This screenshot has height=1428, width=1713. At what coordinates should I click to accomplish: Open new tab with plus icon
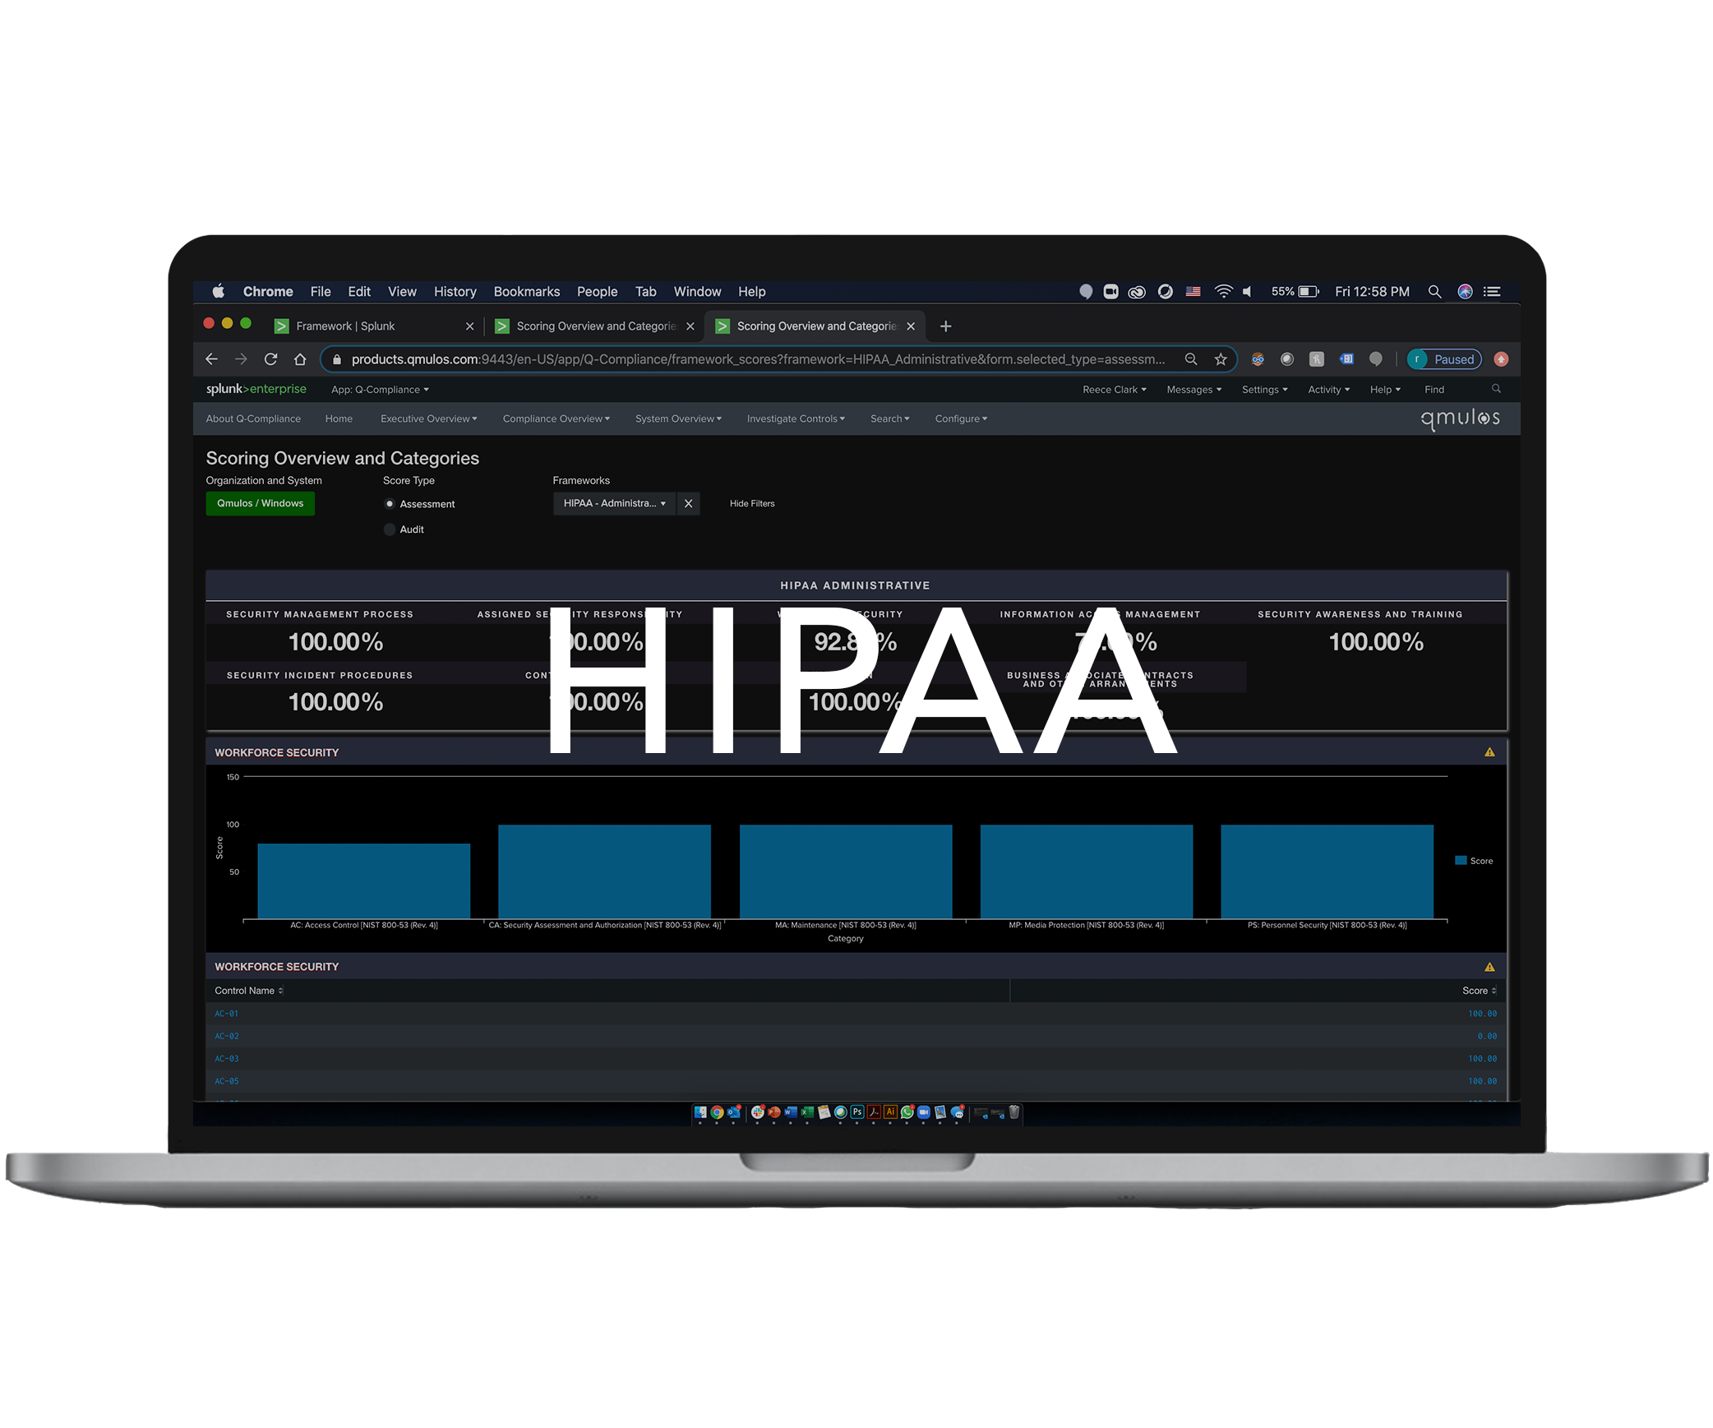click(x=945, y=326)
